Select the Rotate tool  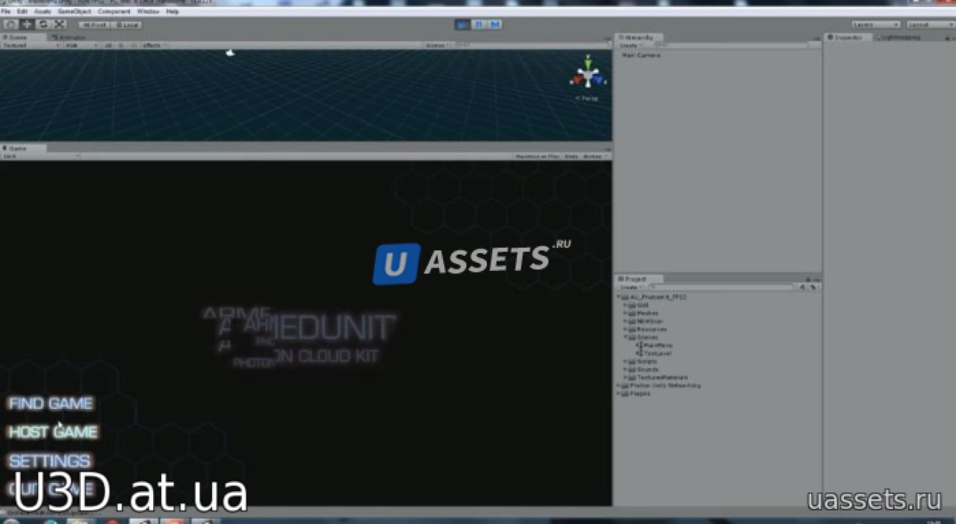(43, 25)
